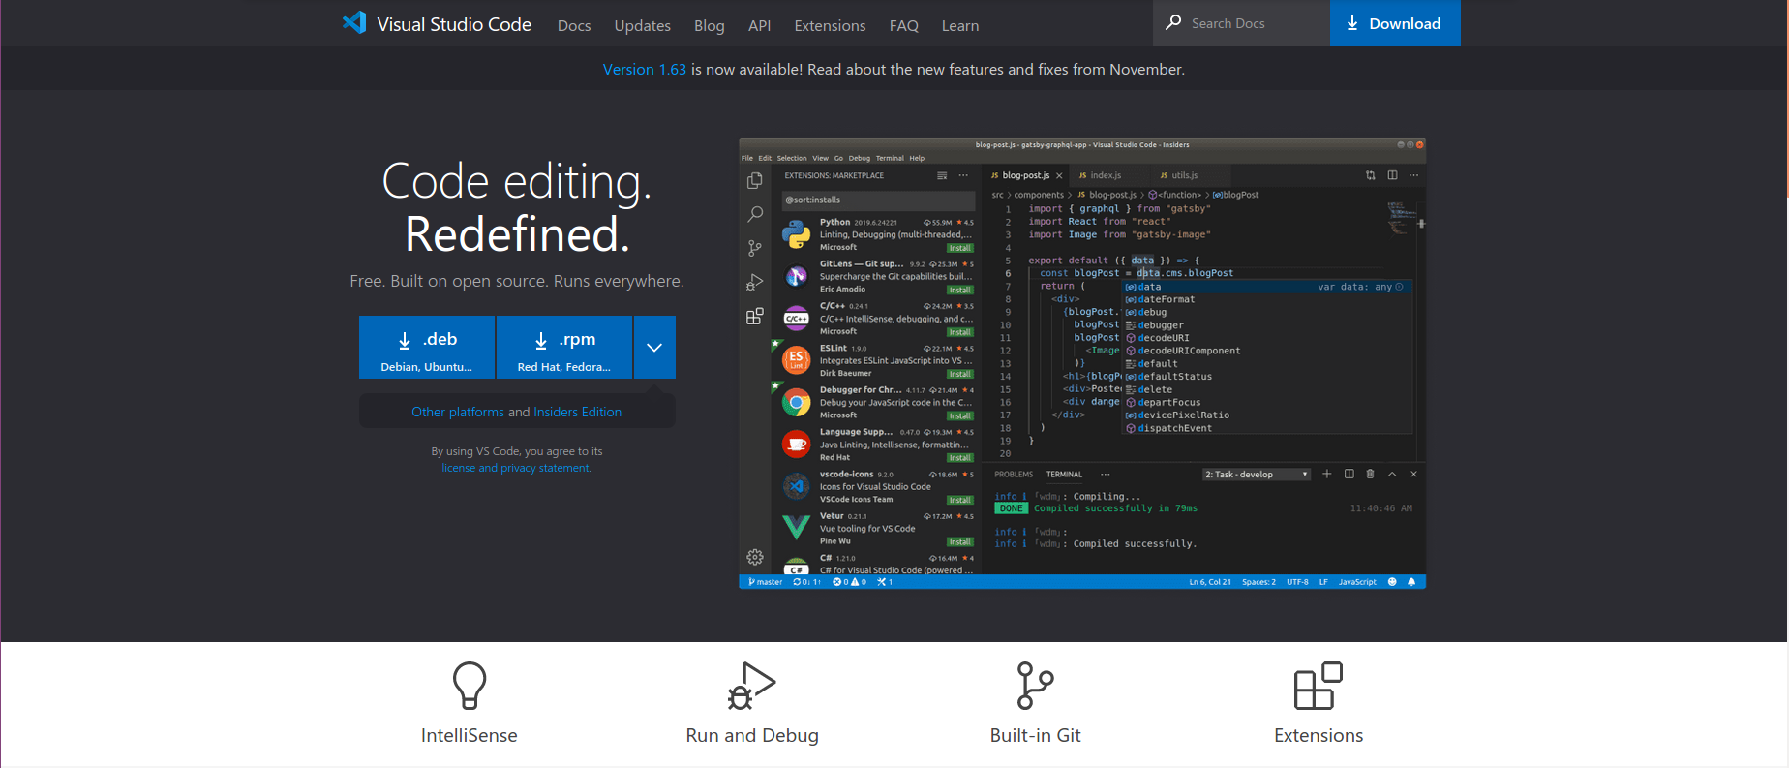Open the Blog section
The height and width of the screenshot is (768, 1789).
[709, 26]
